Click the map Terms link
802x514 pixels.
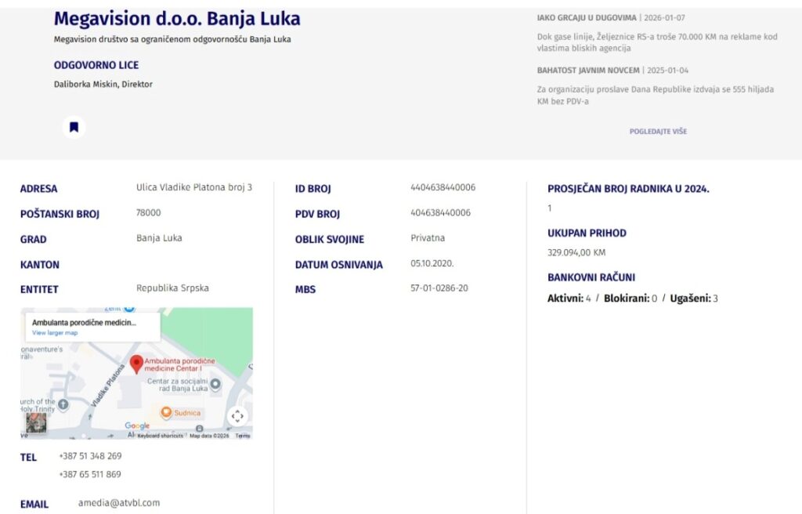243,436
